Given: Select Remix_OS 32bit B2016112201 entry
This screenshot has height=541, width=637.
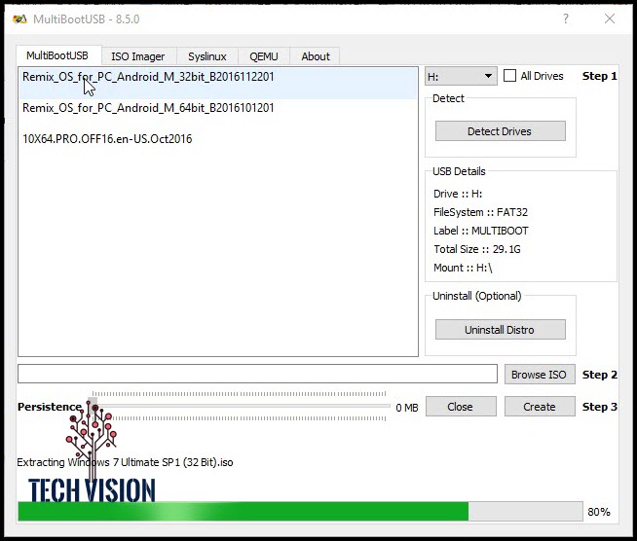Looking at the screenshot, I should click(x=218, y=84).
